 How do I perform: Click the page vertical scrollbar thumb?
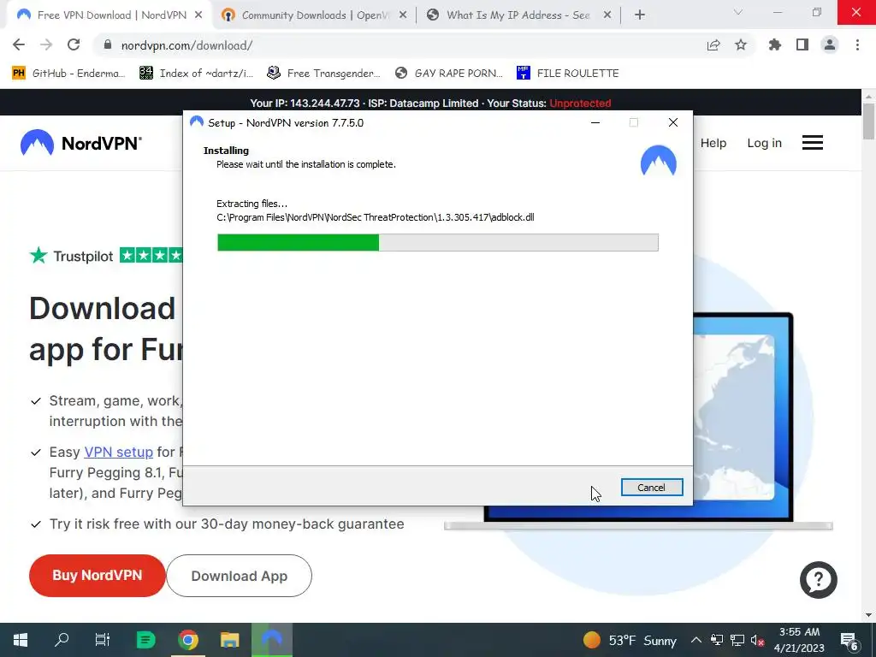pos(869,121)
